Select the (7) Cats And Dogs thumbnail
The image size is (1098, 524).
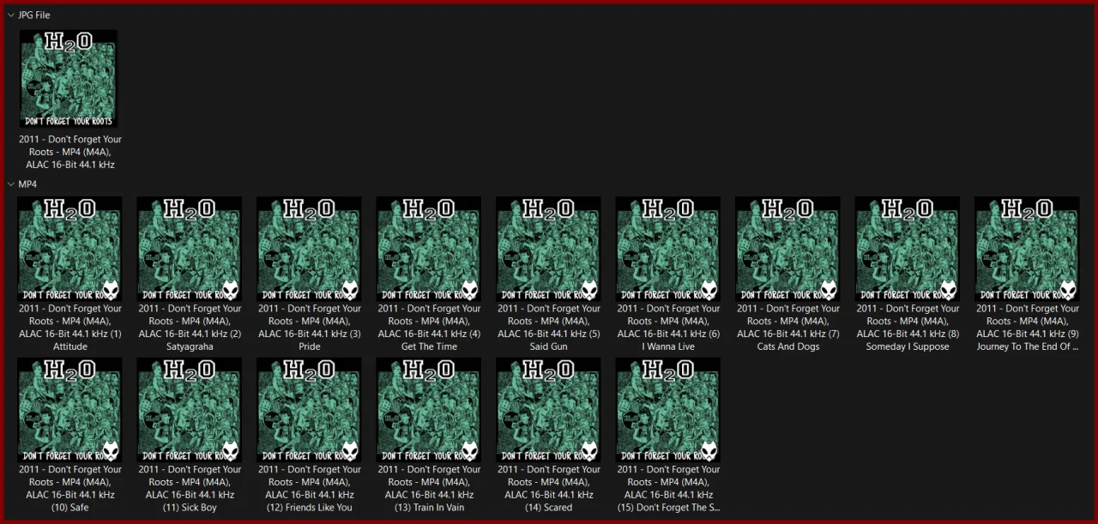click(x=787, y=249)
